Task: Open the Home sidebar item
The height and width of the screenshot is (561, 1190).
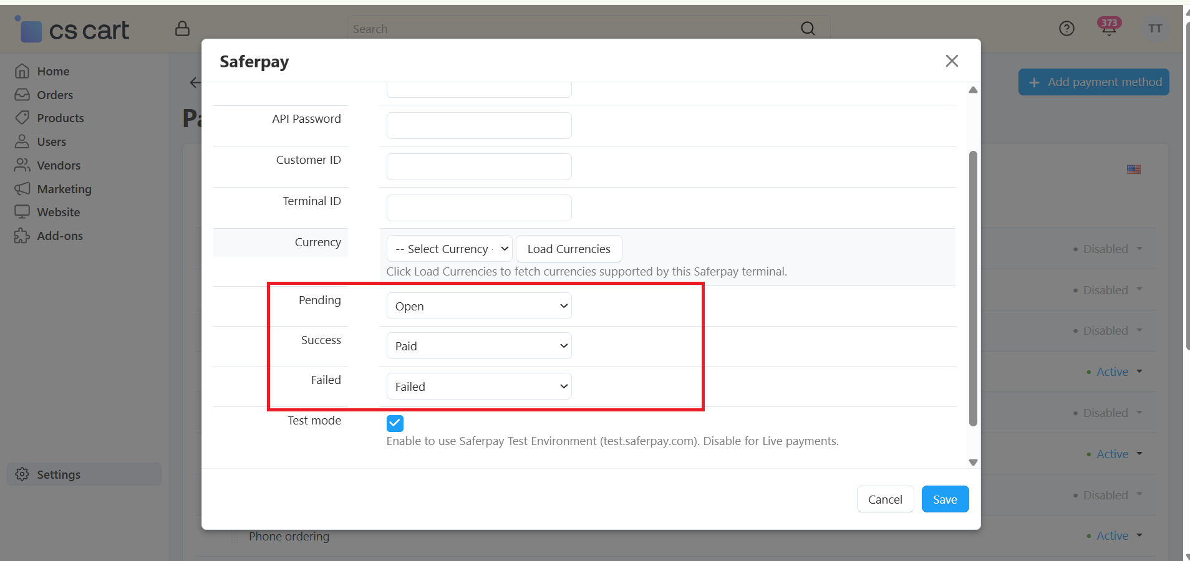Action: [53, 71]
